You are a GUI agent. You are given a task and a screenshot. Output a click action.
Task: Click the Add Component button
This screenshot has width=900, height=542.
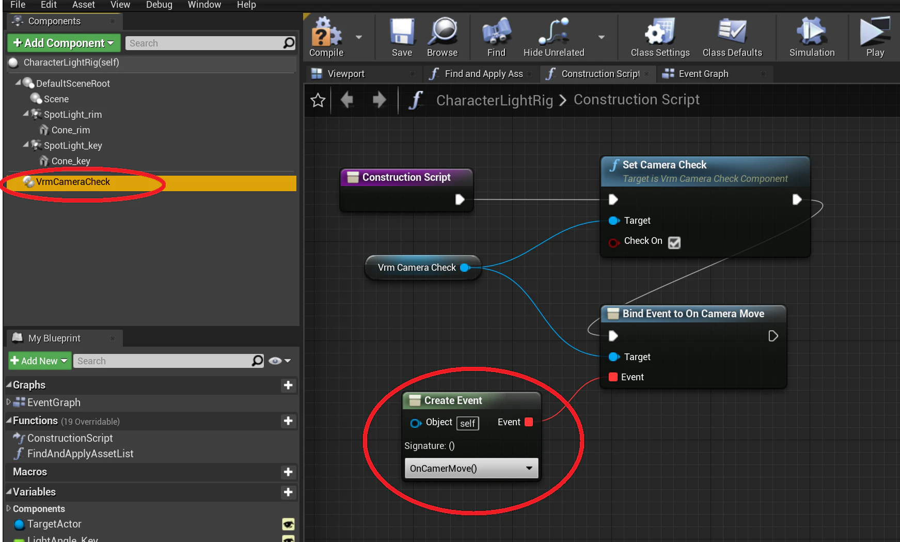point(64,43)
